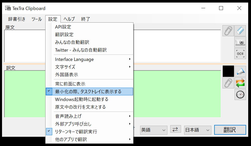The height and width of the screenshot is (146, 251).
Task: Expand the 音声読み上げ submenu
Action: tap(89, 116)
